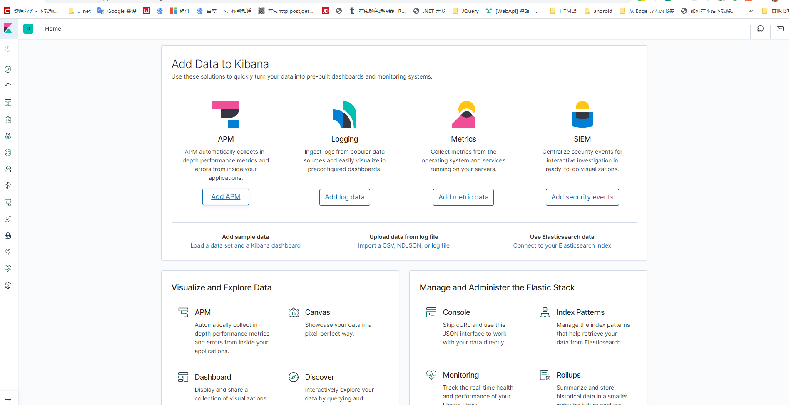Open Metrics from the left sidebar icon
789x405 pixels.
[8, 169]
